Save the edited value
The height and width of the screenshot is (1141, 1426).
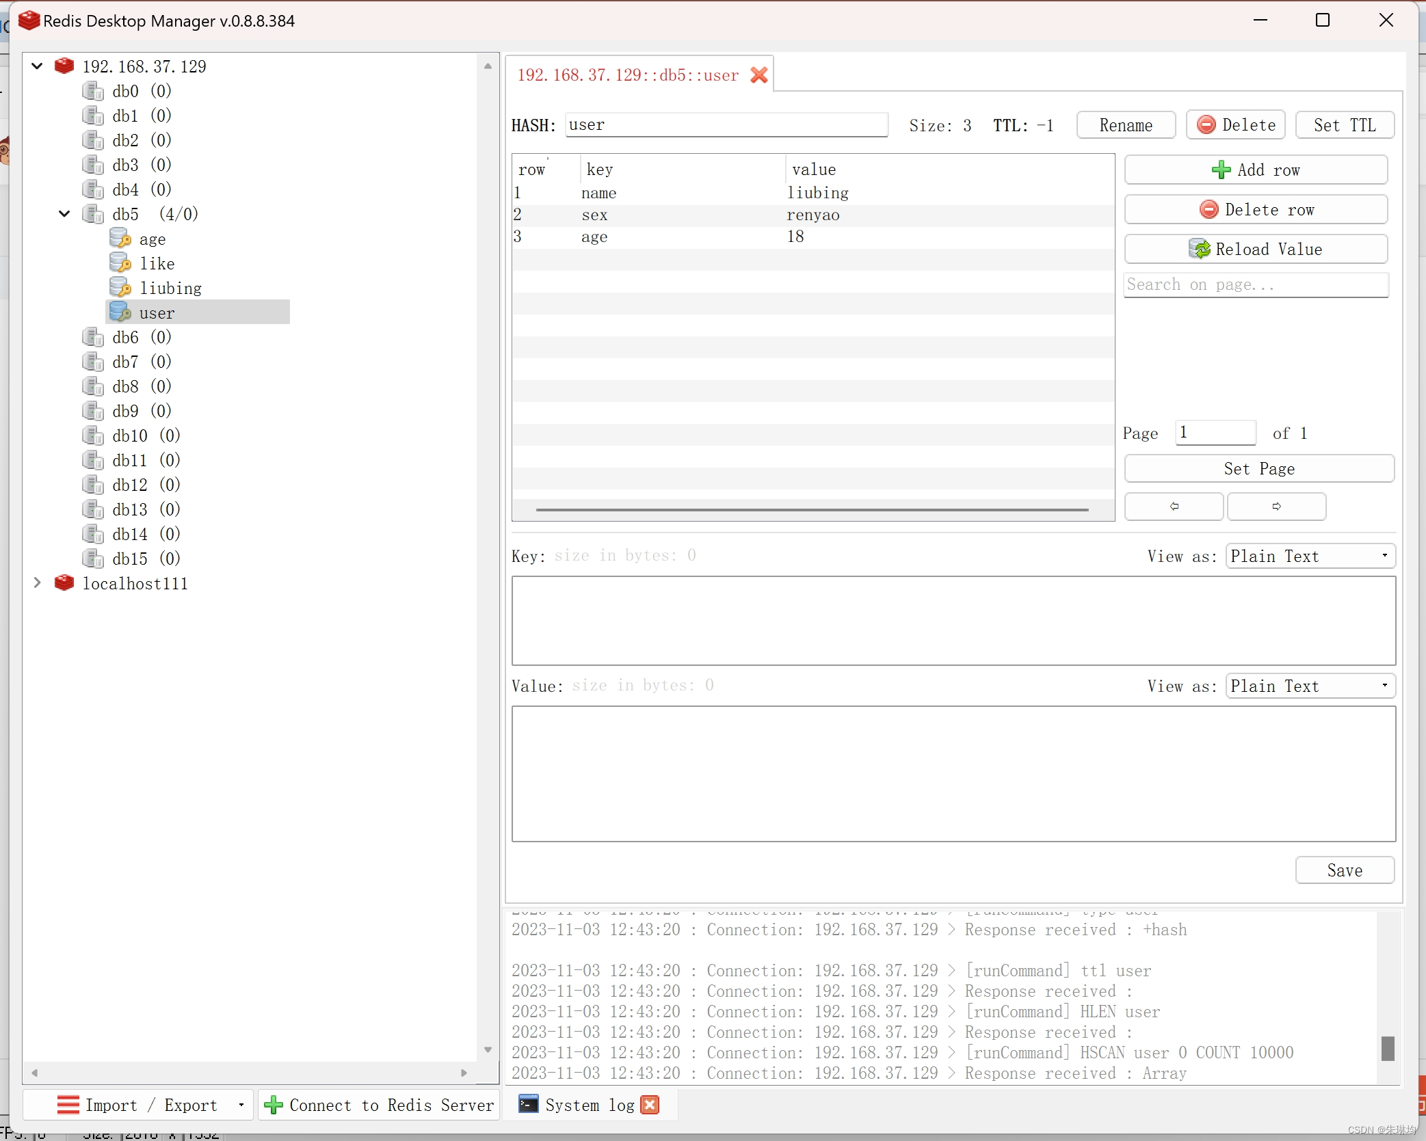1345,870
